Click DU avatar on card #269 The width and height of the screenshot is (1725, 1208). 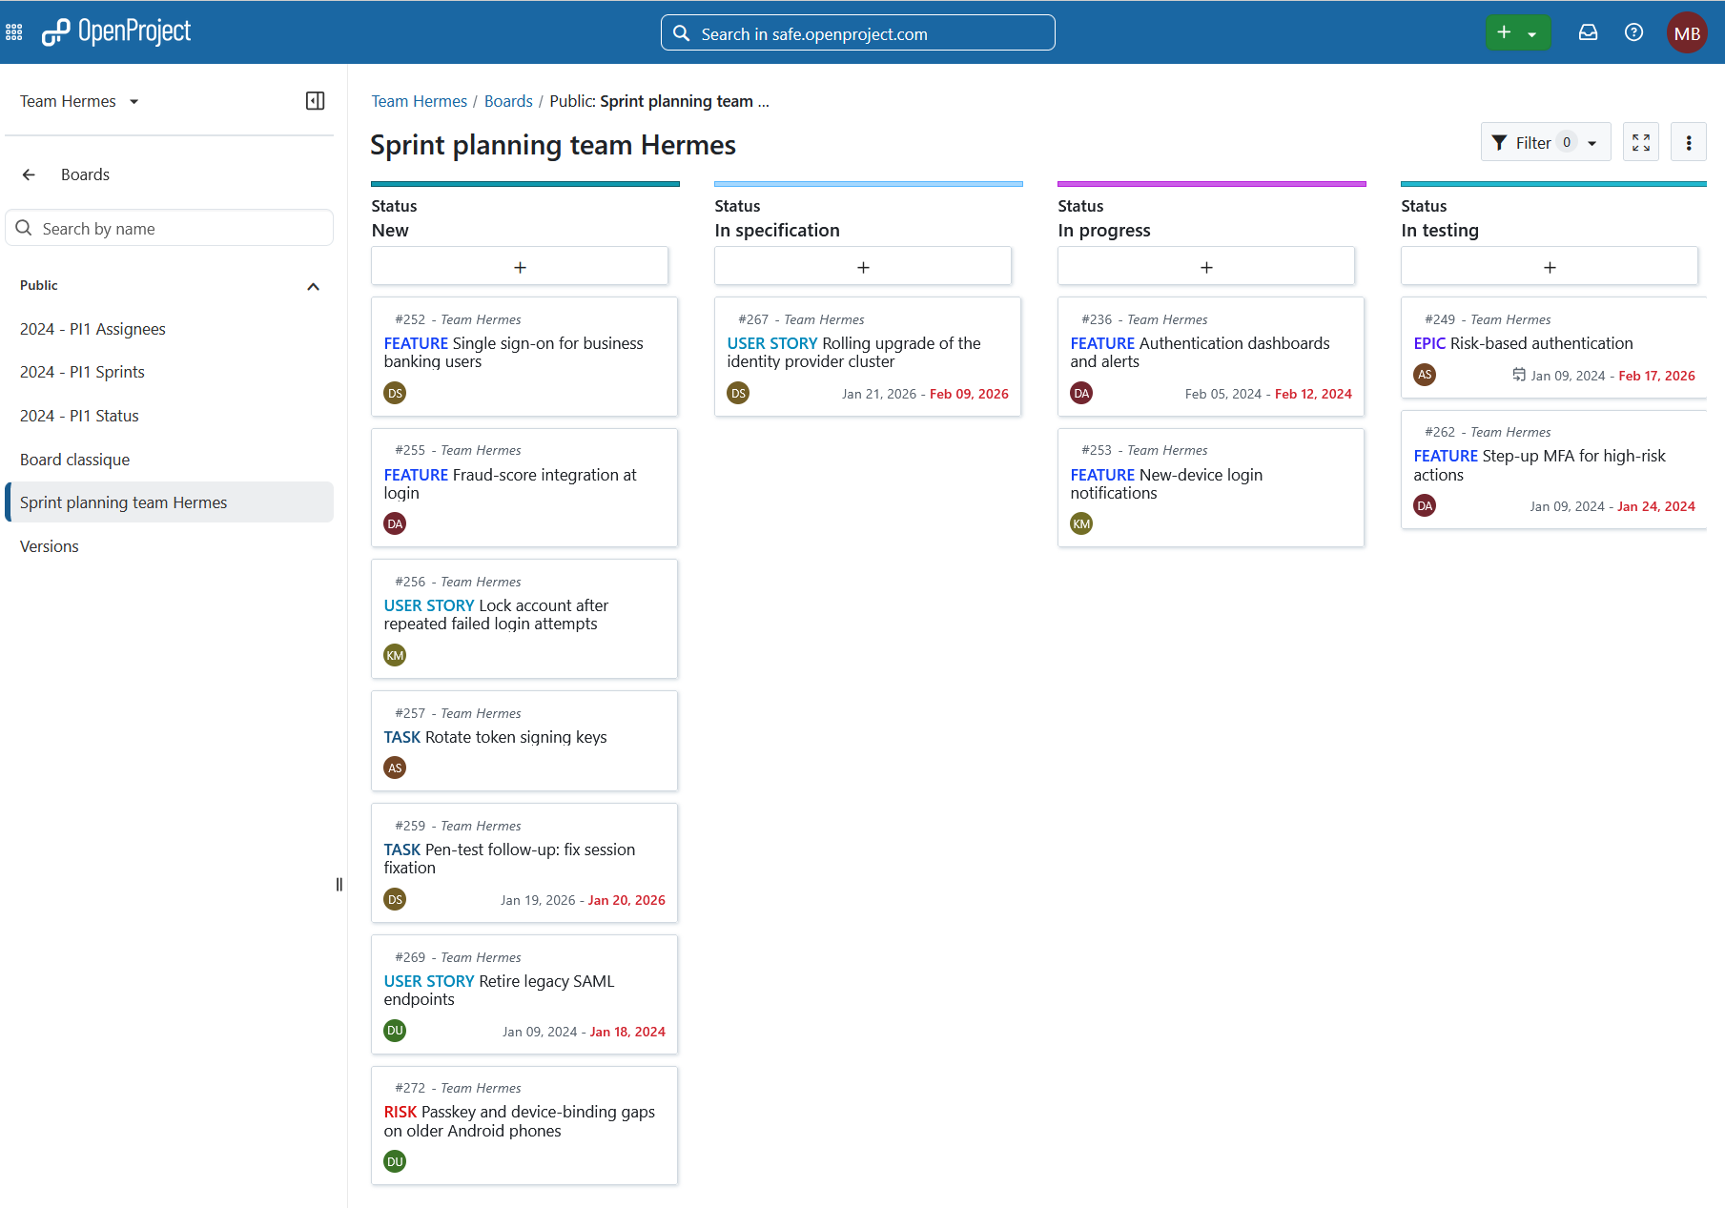(x=395, y=1031)
